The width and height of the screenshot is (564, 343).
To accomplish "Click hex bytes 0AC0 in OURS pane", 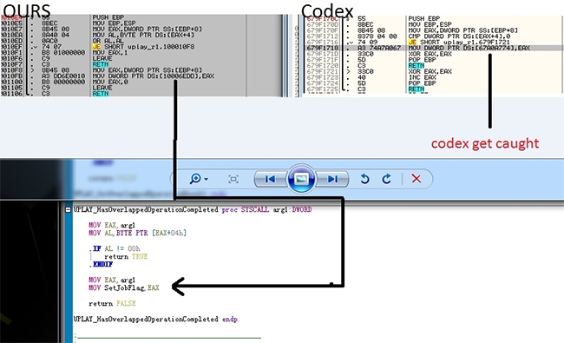I will coord(49,41).
